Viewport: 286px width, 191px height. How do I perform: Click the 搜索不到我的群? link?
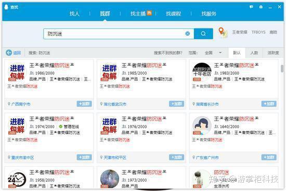tap(168, 53)
